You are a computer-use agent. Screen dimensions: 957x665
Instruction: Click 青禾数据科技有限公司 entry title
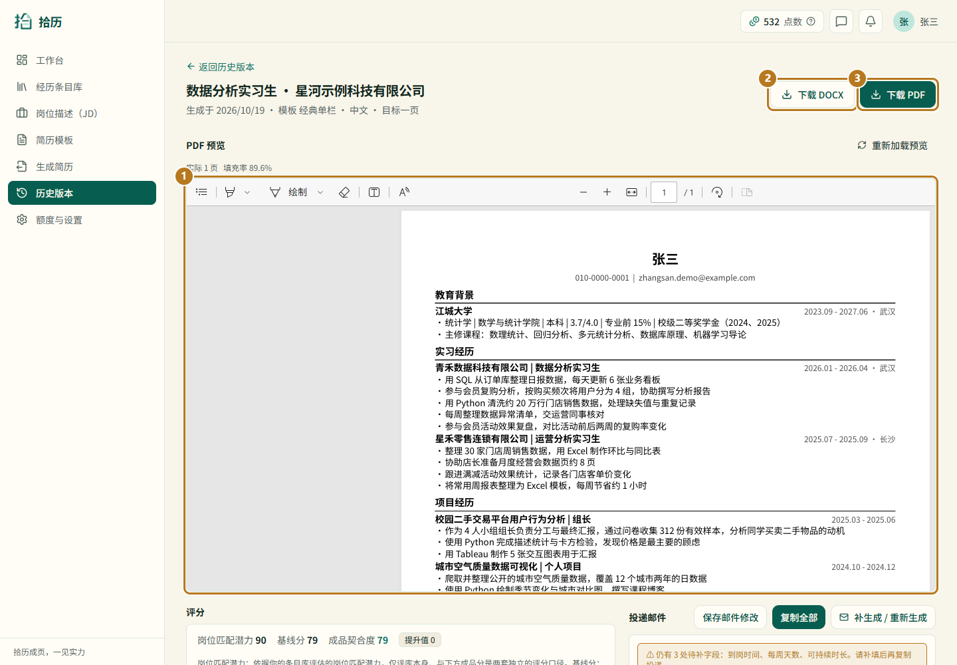tap(518, 367)
